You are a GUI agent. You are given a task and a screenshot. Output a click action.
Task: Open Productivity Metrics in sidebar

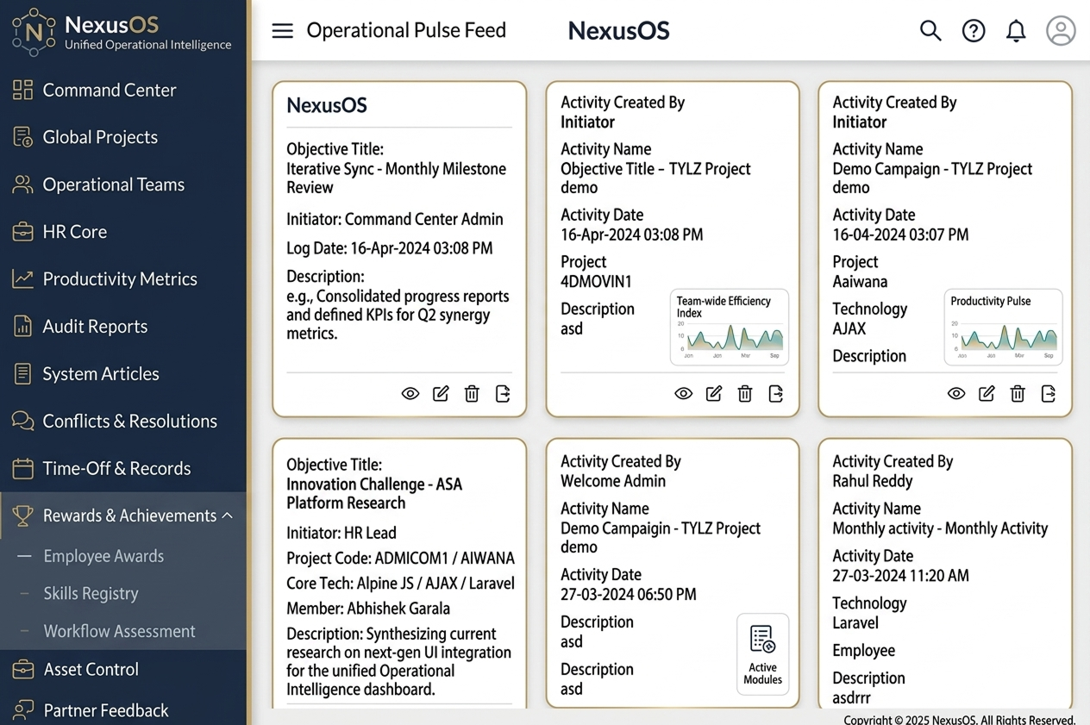[120, 279]
